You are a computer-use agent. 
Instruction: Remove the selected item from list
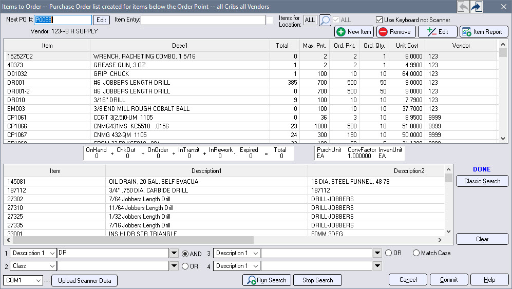pyautogui.click(x=395, y=32)
